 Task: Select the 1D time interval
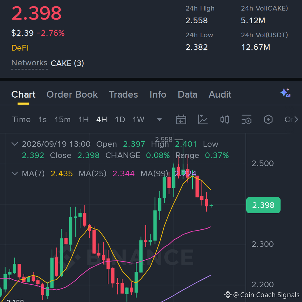tap(120, 120)
